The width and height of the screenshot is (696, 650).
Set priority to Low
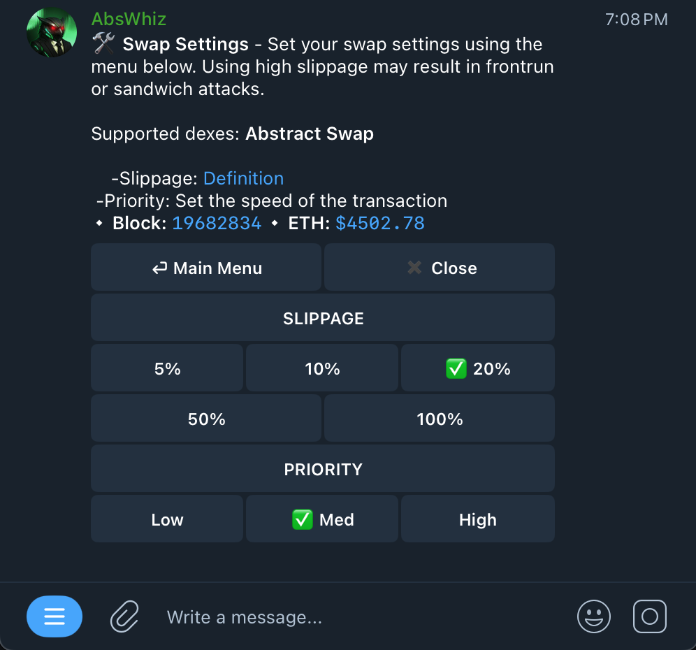167,519
